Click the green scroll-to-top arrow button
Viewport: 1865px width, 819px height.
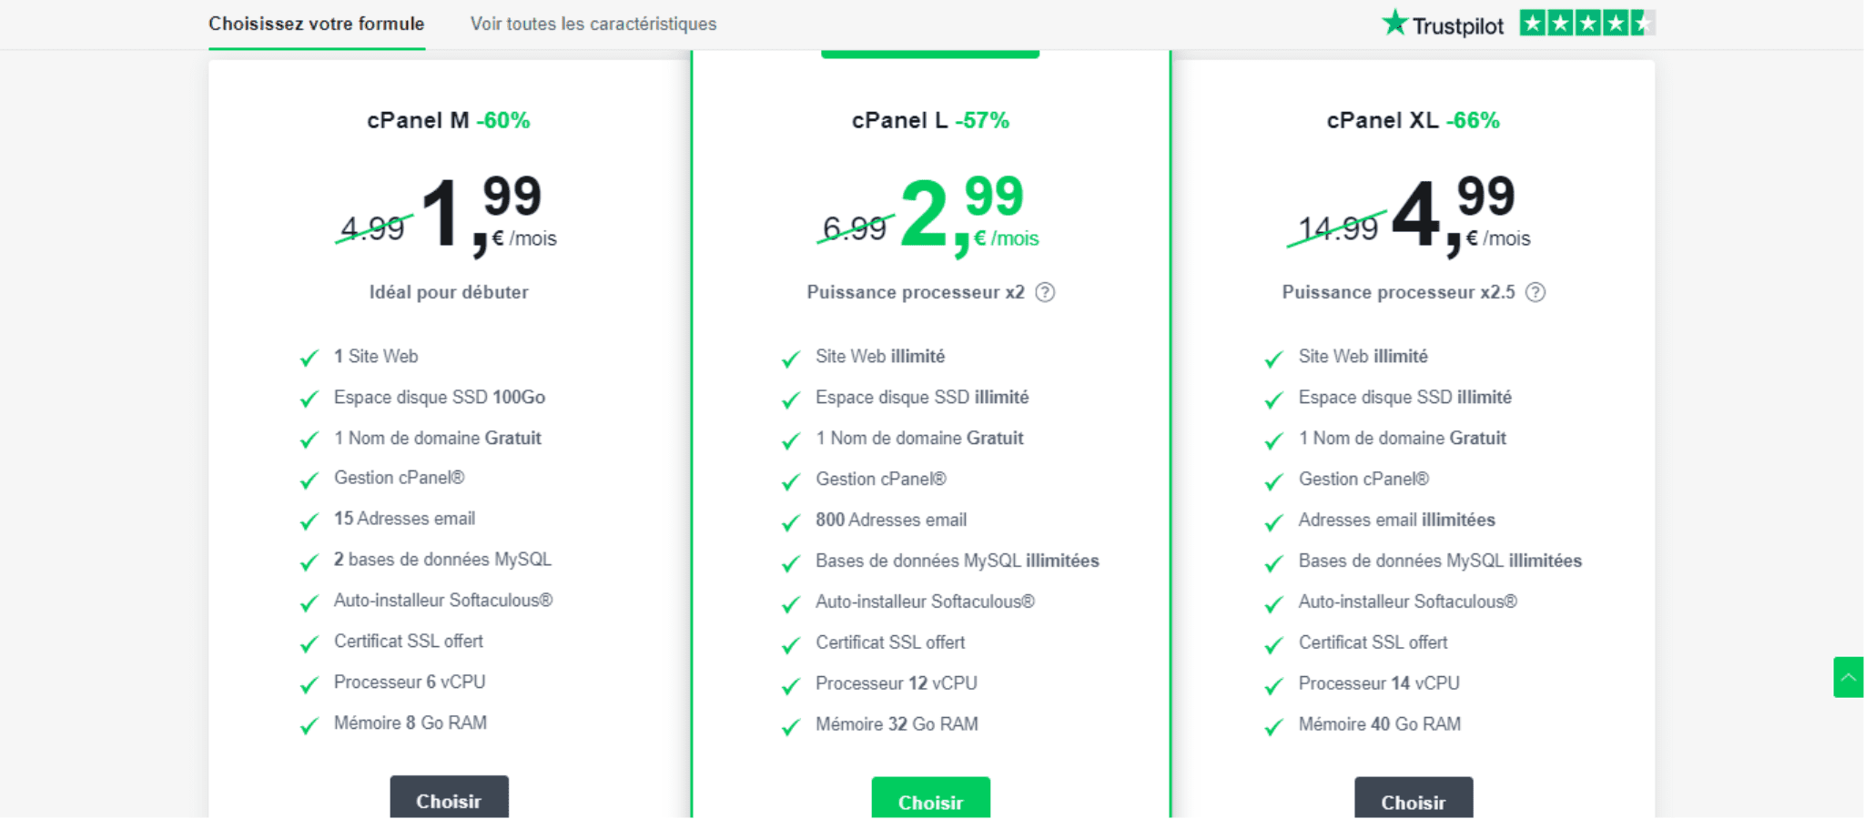pos(1848,677)
